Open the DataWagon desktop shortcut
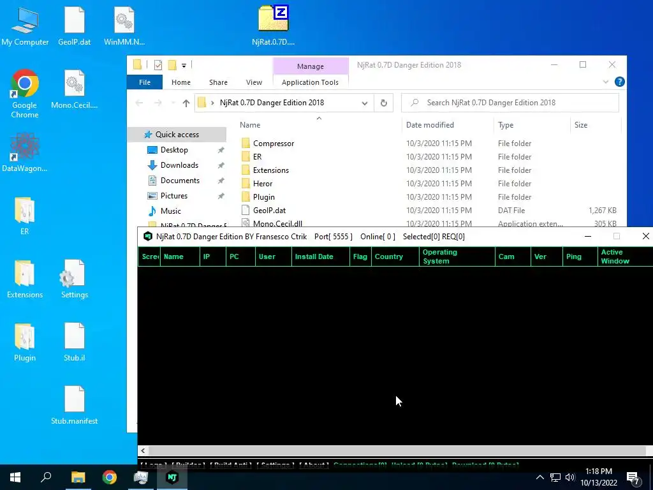653x490 pixels. 25,152
